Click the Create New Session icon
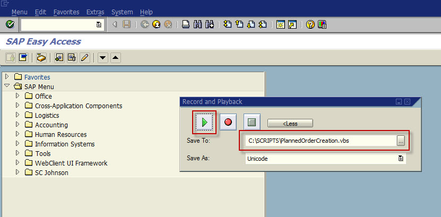The width and height of the screenshot is (441, 217). click(x=280, y=25)
